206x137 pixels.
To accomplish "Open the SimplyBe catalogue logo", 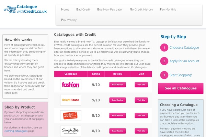I will pyautogui.click(x=71, y=131).
